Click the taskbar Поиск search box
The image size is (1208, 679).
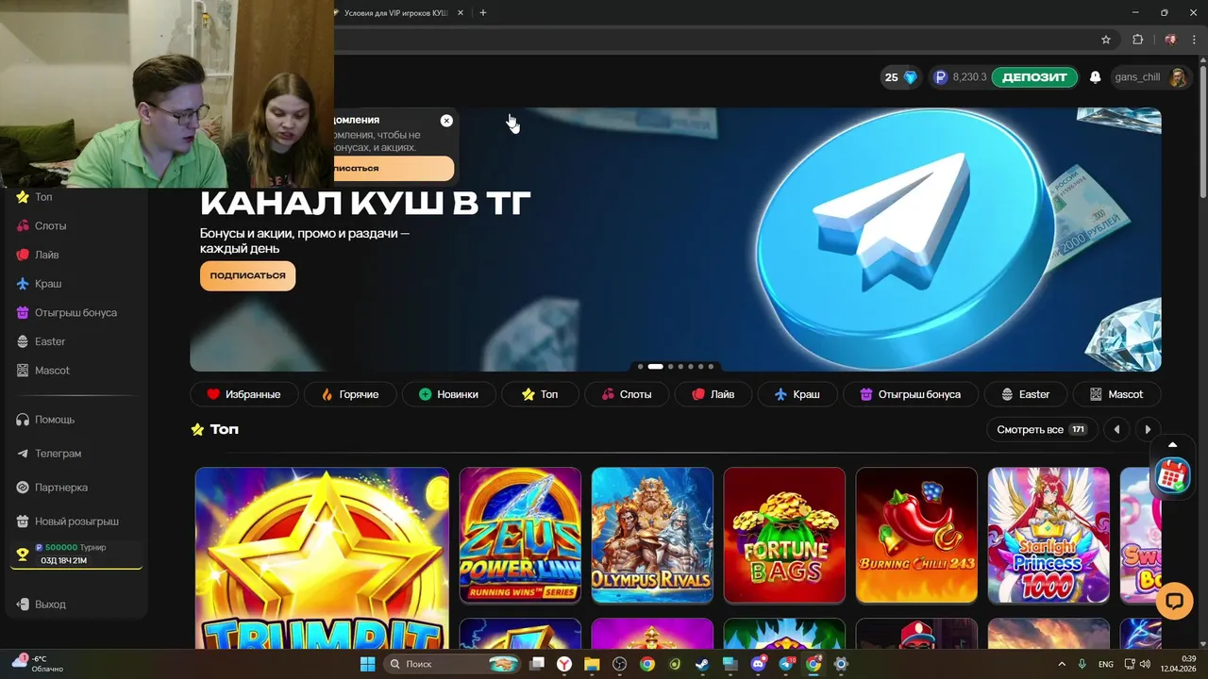454,664
